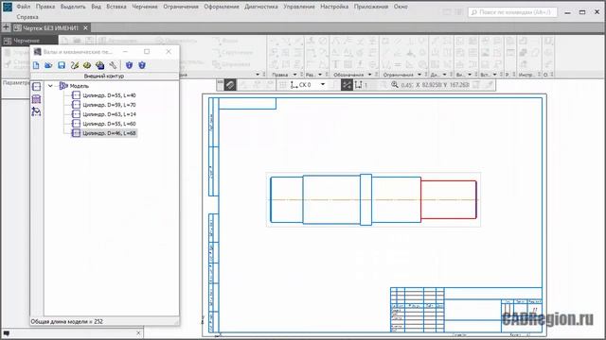606x340 pixels.
Task: Click the narrow collar segment of the shaft
Action: [366, 199]
